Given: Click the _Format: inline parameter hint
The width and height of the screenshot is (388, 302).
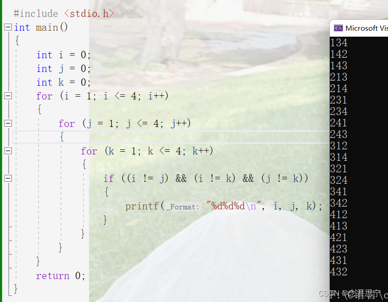Looking at the screenshot, I should 183,207.
